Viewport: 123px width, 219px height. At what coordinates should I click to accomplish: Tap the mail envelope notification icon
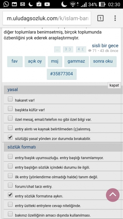(23, 4)
